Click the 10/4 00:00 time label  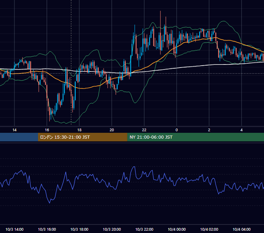[x=177, y=229]
